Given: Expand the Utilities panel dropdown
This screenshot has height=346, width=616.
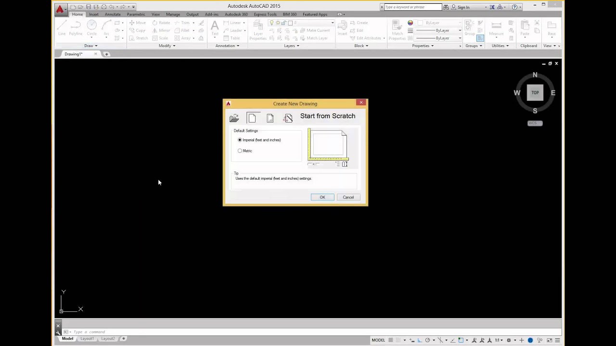Looking at the screenshot, I should [500, 46].
